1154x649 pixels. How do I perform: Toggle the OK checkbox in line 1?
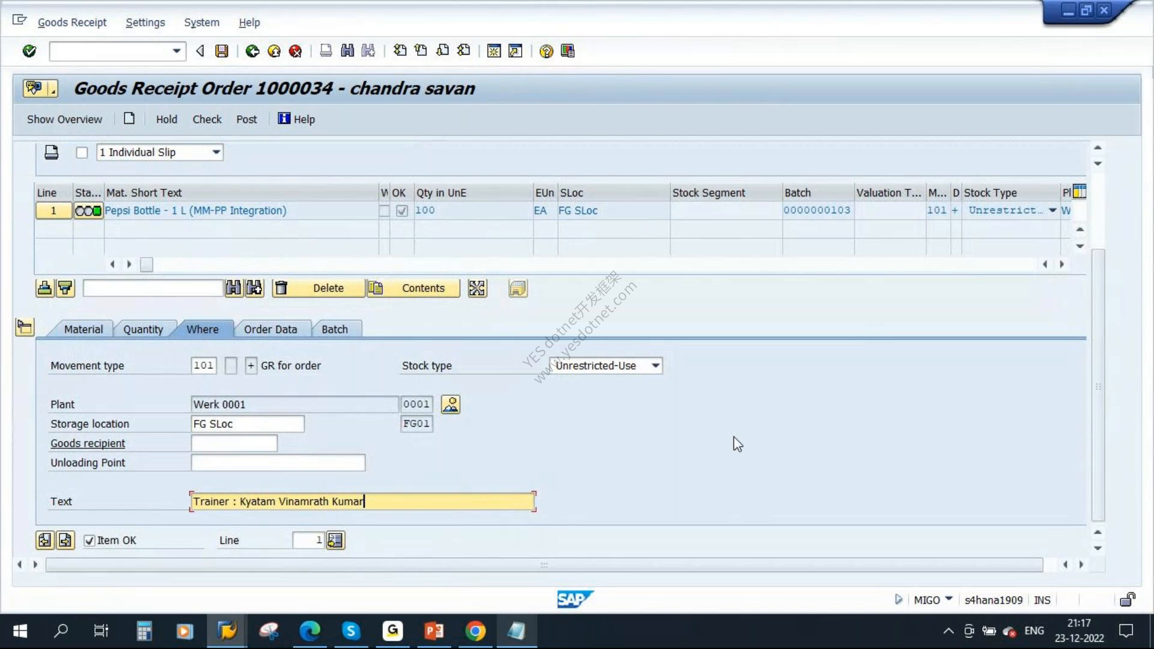(402, 211)
